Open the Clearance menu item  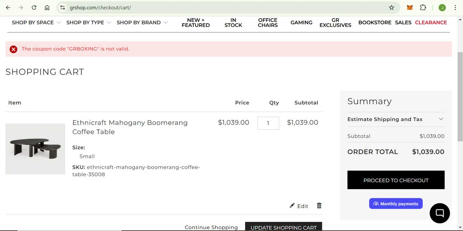tap(431, 22)
